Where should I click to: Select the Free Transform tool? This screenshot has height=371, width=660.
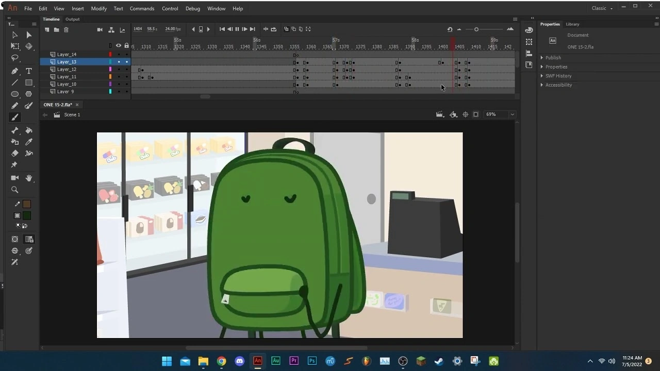coord(14,46)
